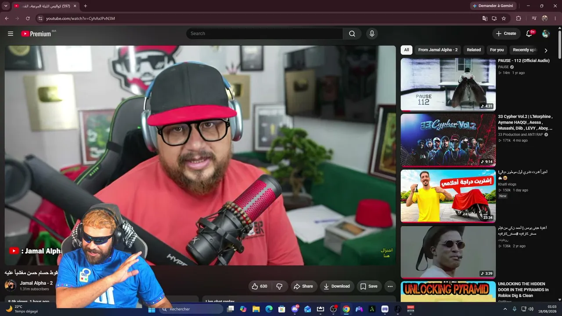Open the YouTube account avatar menu
The width and height of the screenshot is (562, 316).
(x=546, y=34)
